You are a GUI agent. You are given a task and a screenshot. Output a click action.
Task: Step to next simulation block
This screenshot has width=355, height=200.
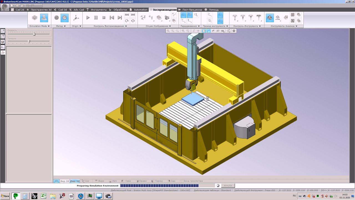pyautogui.click(x=120, y=17)
